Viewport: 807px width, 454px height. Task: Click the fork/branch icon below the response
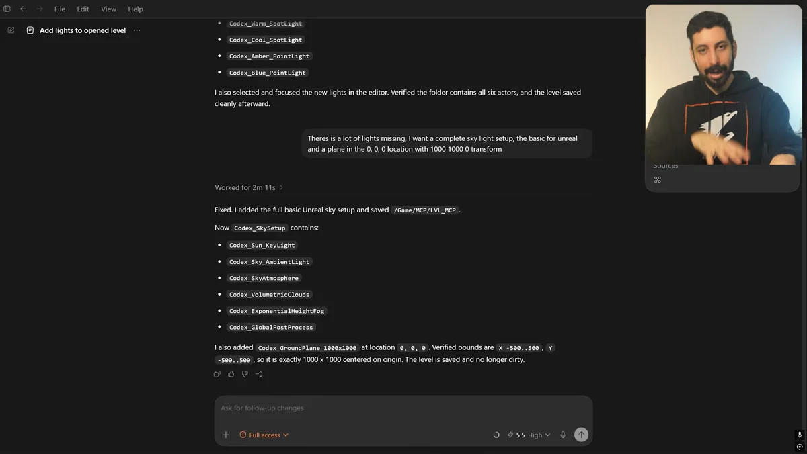[259, 374]
